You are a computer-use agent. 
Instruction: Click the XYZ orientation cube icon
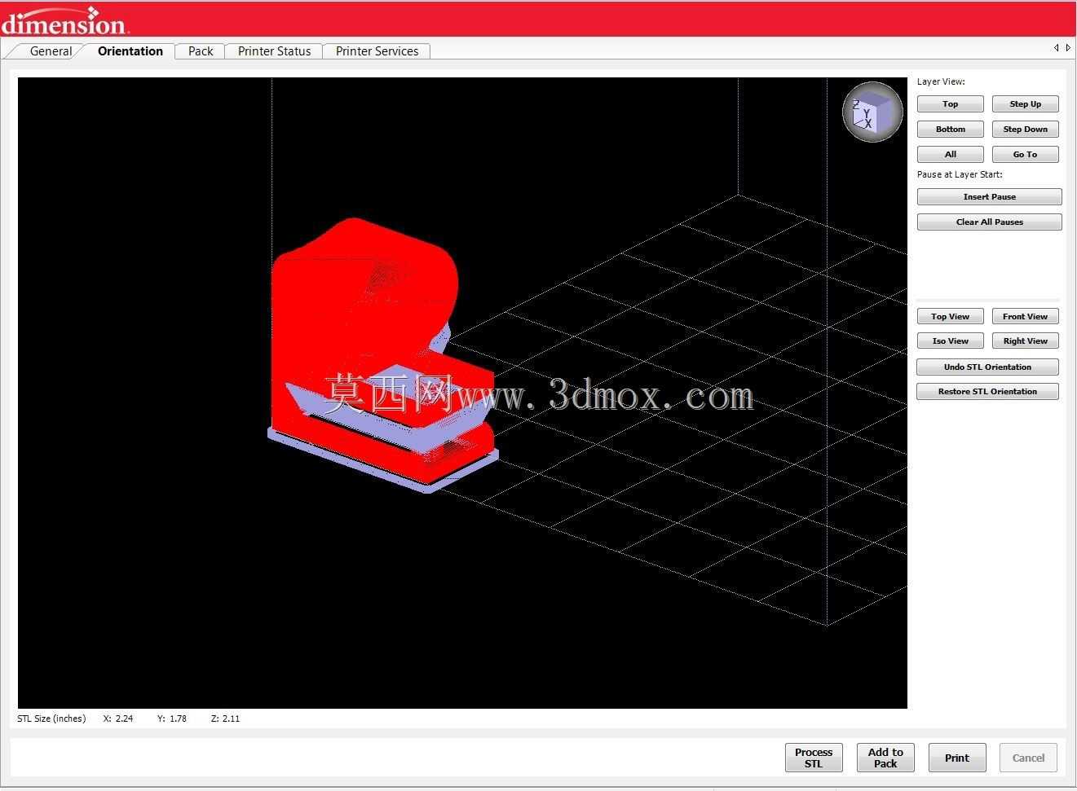tap(872, 112)
